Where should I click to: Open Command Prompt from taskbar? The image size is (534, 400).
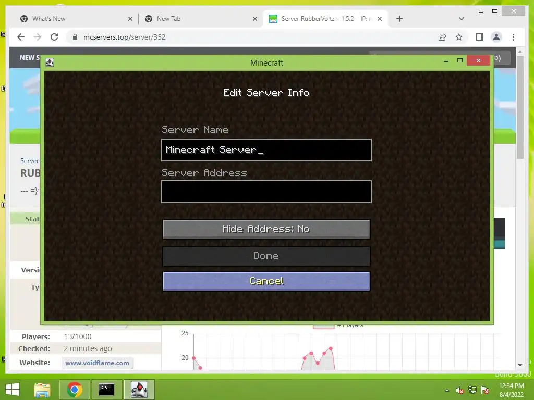point(106,390)
